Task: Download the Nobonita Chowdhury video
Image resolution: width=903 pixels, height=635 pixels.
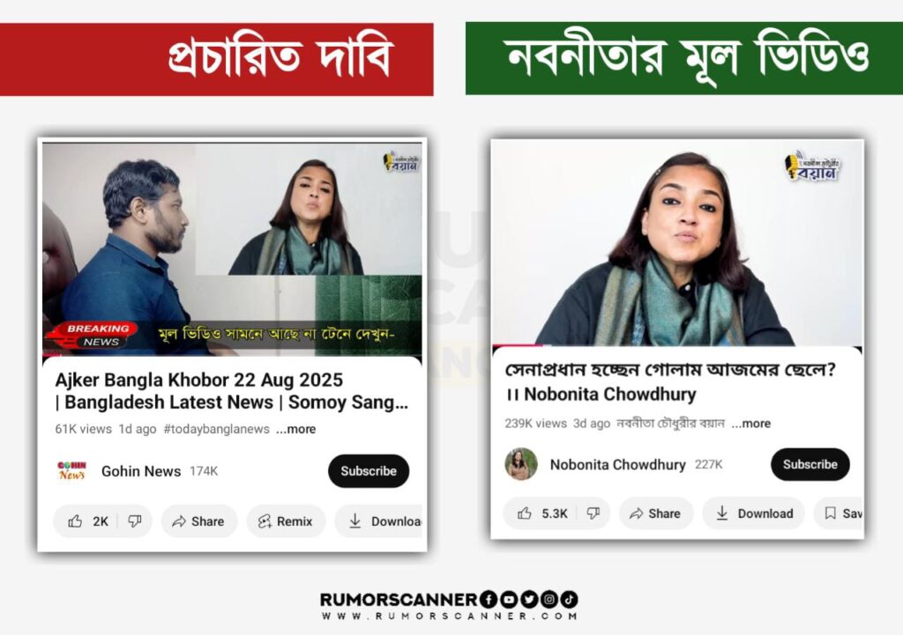Action: click(754, 513)
